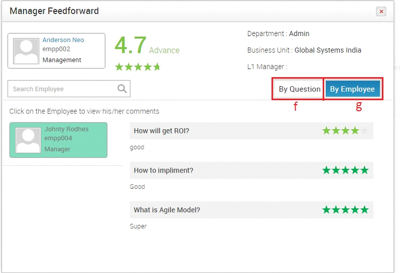
Task: Click the search magnifier icon
Action: pyautogui.click(x=122, y=89)
